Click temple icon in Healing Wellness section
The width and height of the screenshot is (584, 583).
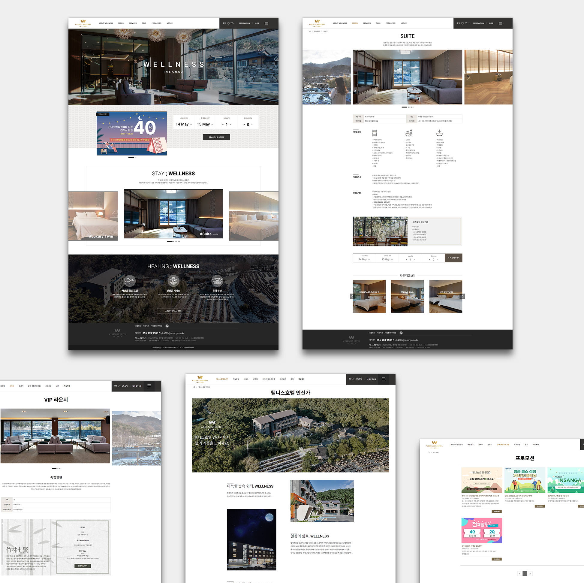(217, 281)
